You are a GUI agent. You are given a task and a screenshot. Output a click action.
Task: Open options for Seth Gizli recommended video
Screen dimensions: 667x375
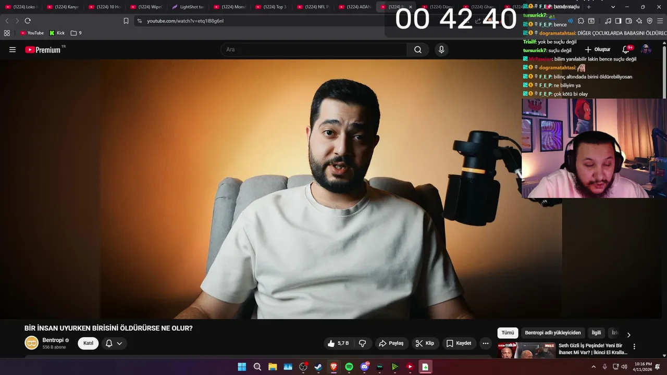point(634,347)
